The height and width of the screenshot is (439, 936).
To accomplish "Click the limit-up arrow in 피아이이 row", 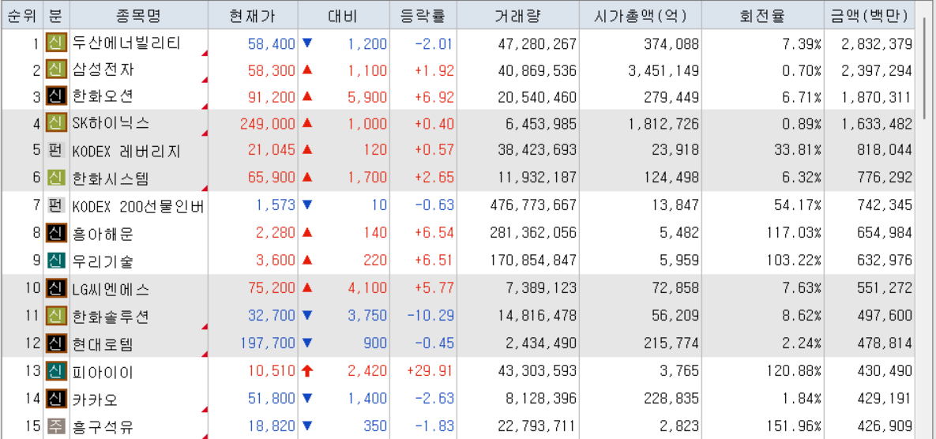I will (307, 372).
